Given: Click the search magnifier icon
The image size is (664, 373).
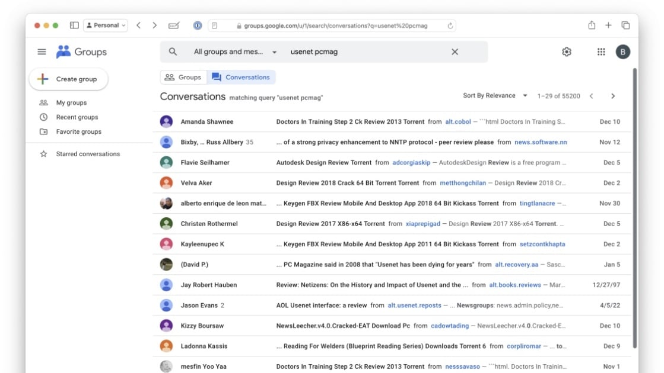Looking at the screenshot, I should (173, 52).
